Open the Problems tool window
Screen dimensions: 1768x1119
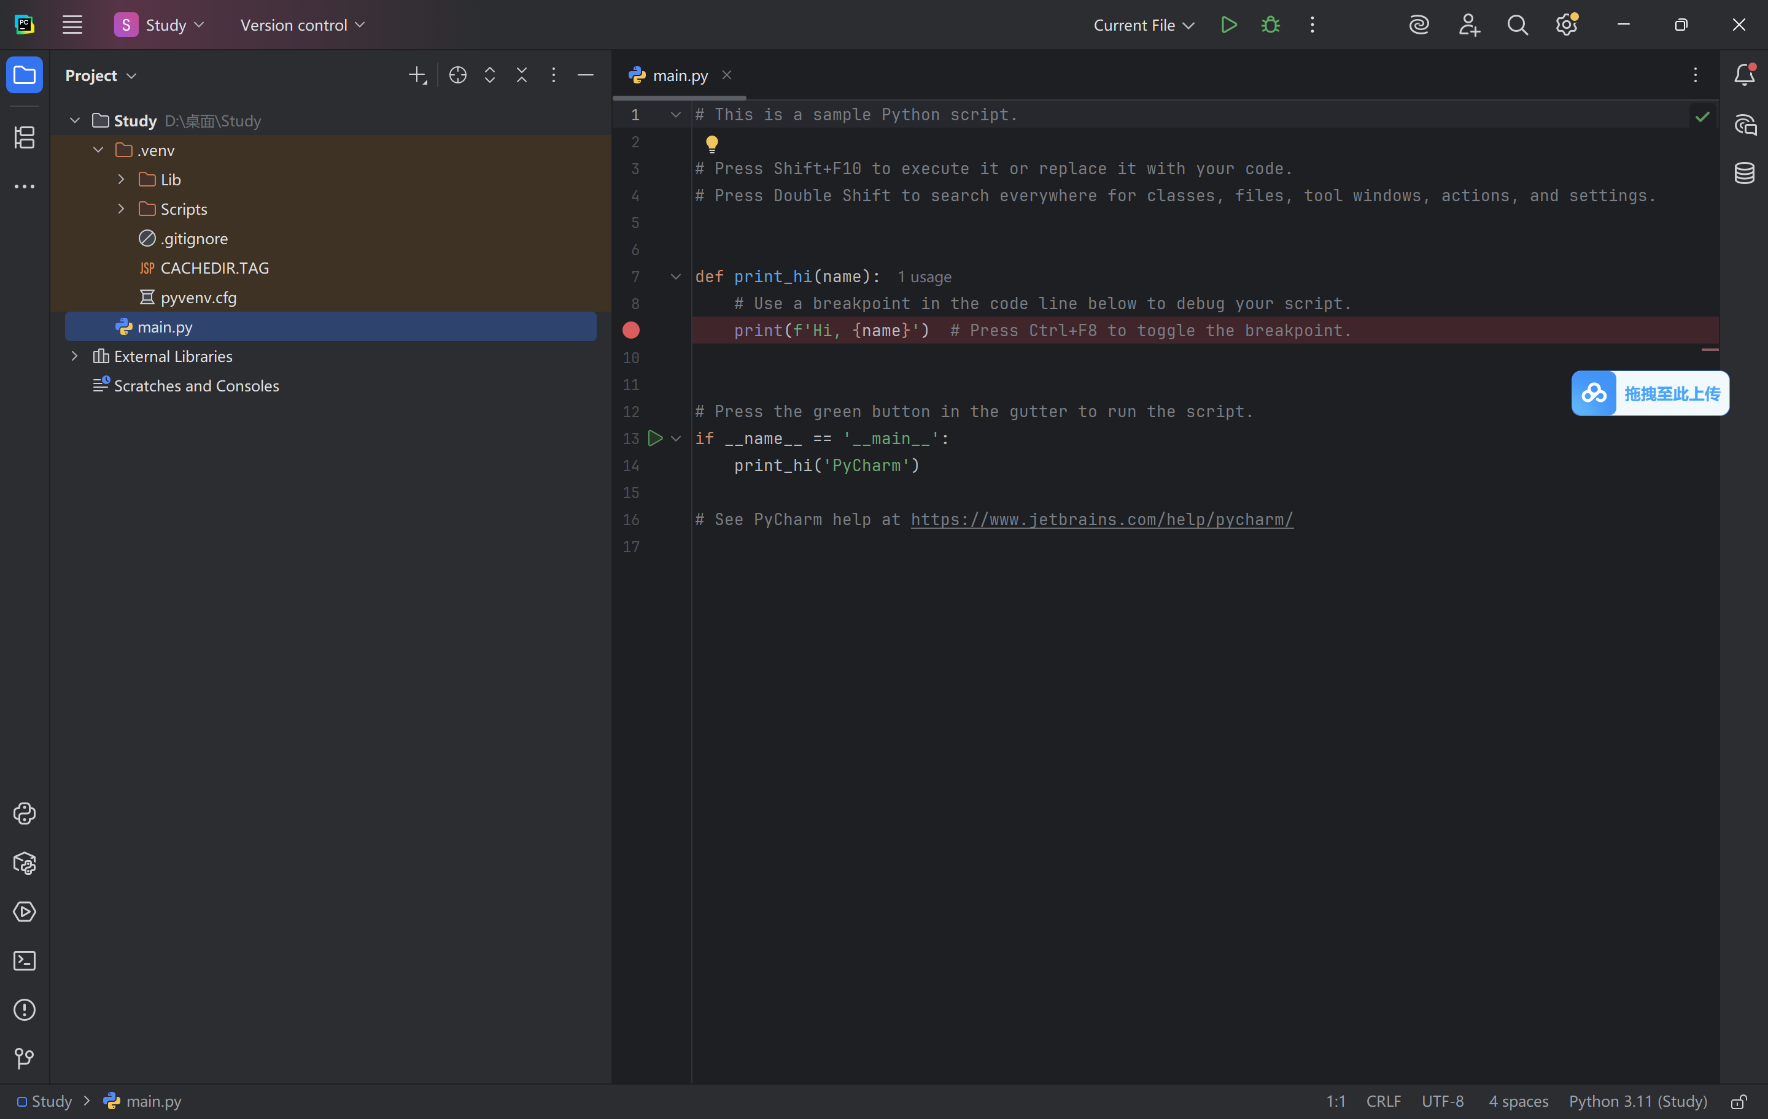pos(24,1010)
